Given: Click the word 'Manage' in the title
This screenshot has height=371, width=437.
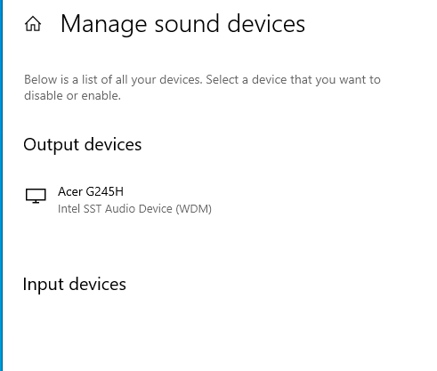Looking at the screenshot, I should click(x=104, y=25).
